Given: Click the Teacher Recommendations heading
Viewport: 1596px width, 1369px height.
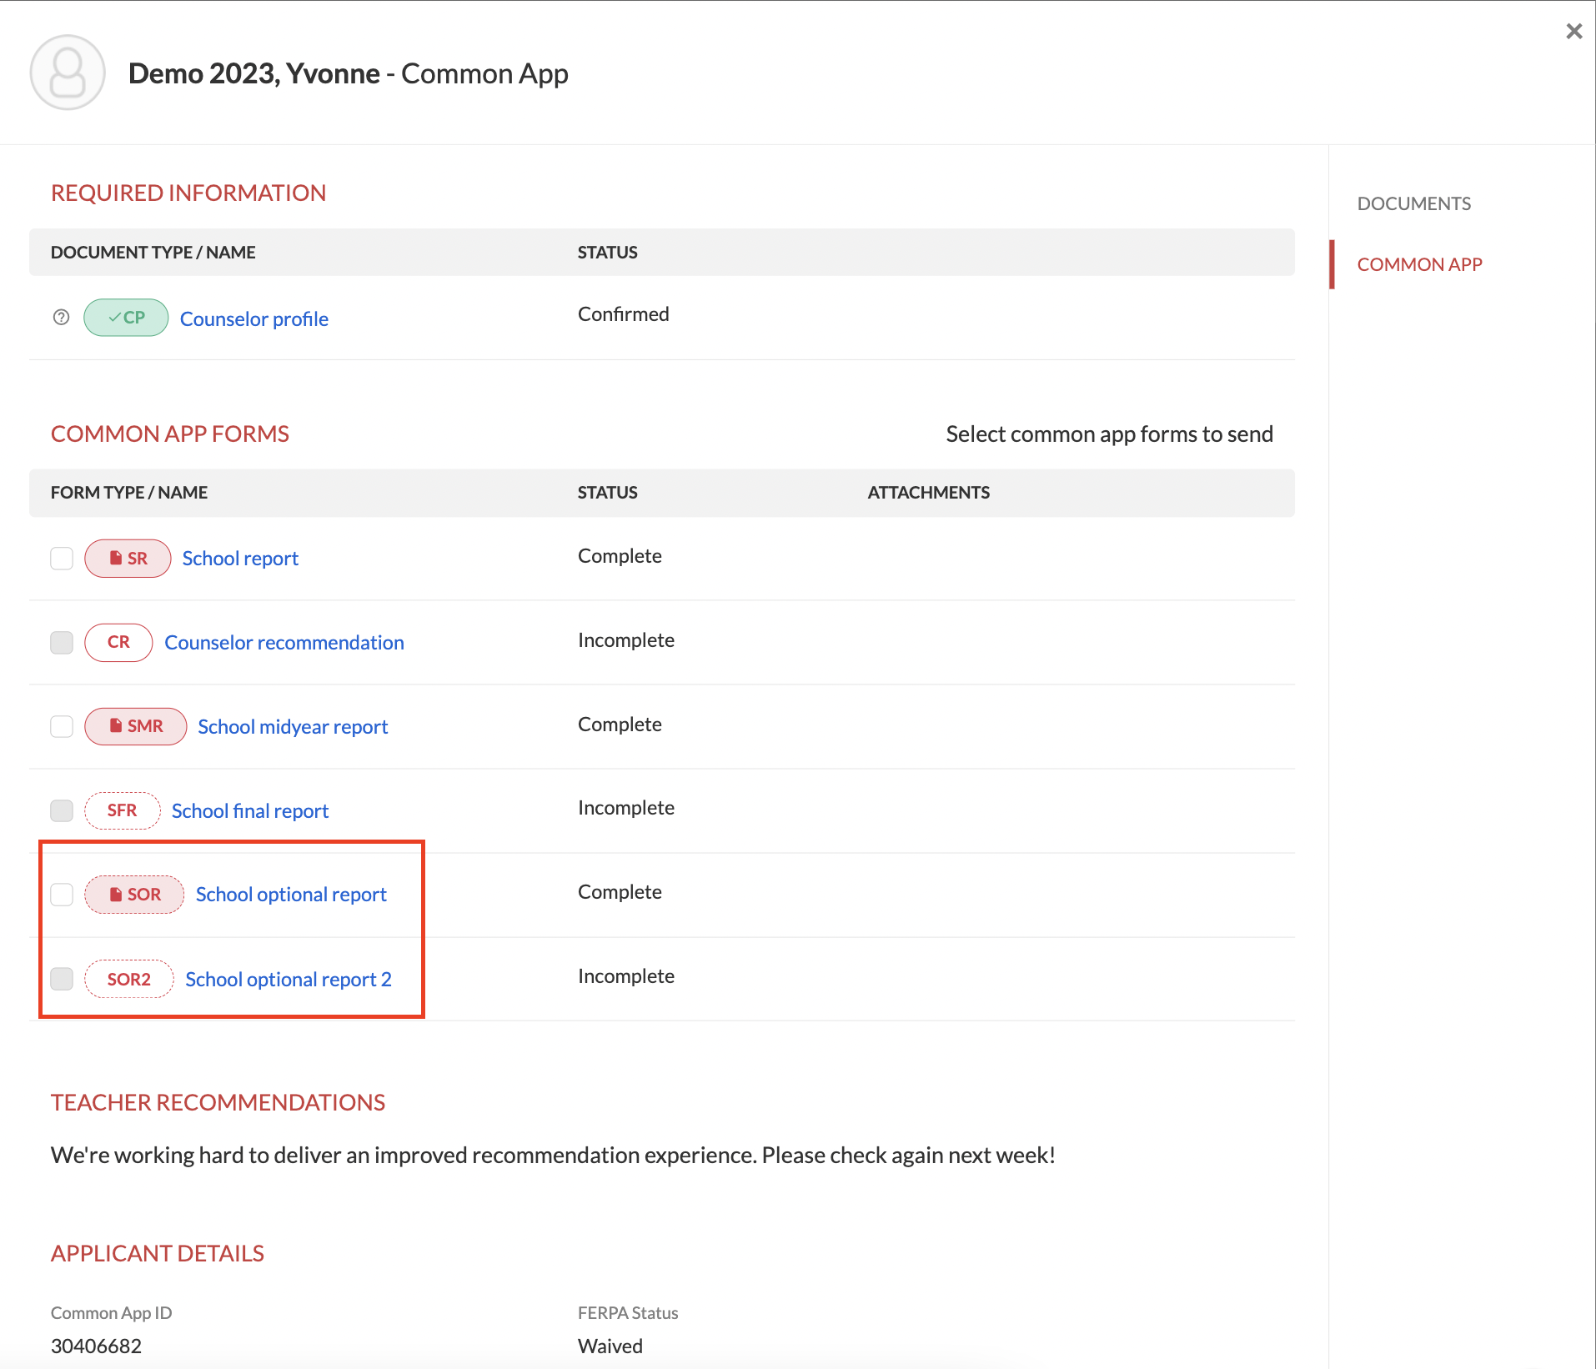Looking at the screenshot, I should pos(218,1103).
